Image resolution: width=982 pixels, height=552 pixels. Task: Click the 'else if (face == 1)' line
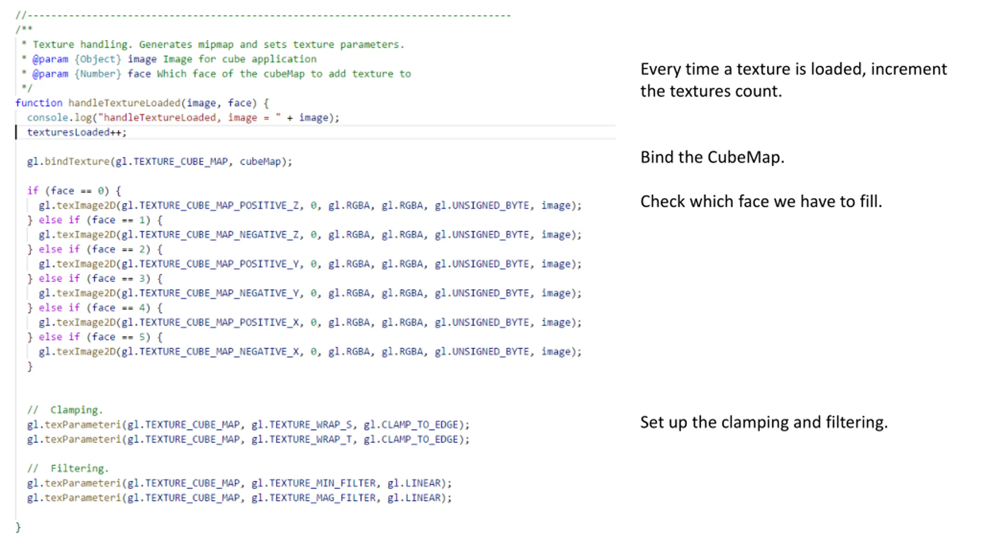95,220
